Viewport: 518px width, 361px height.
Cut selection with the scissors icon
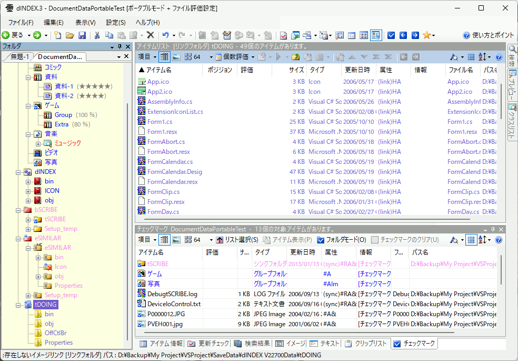point(97,35)
